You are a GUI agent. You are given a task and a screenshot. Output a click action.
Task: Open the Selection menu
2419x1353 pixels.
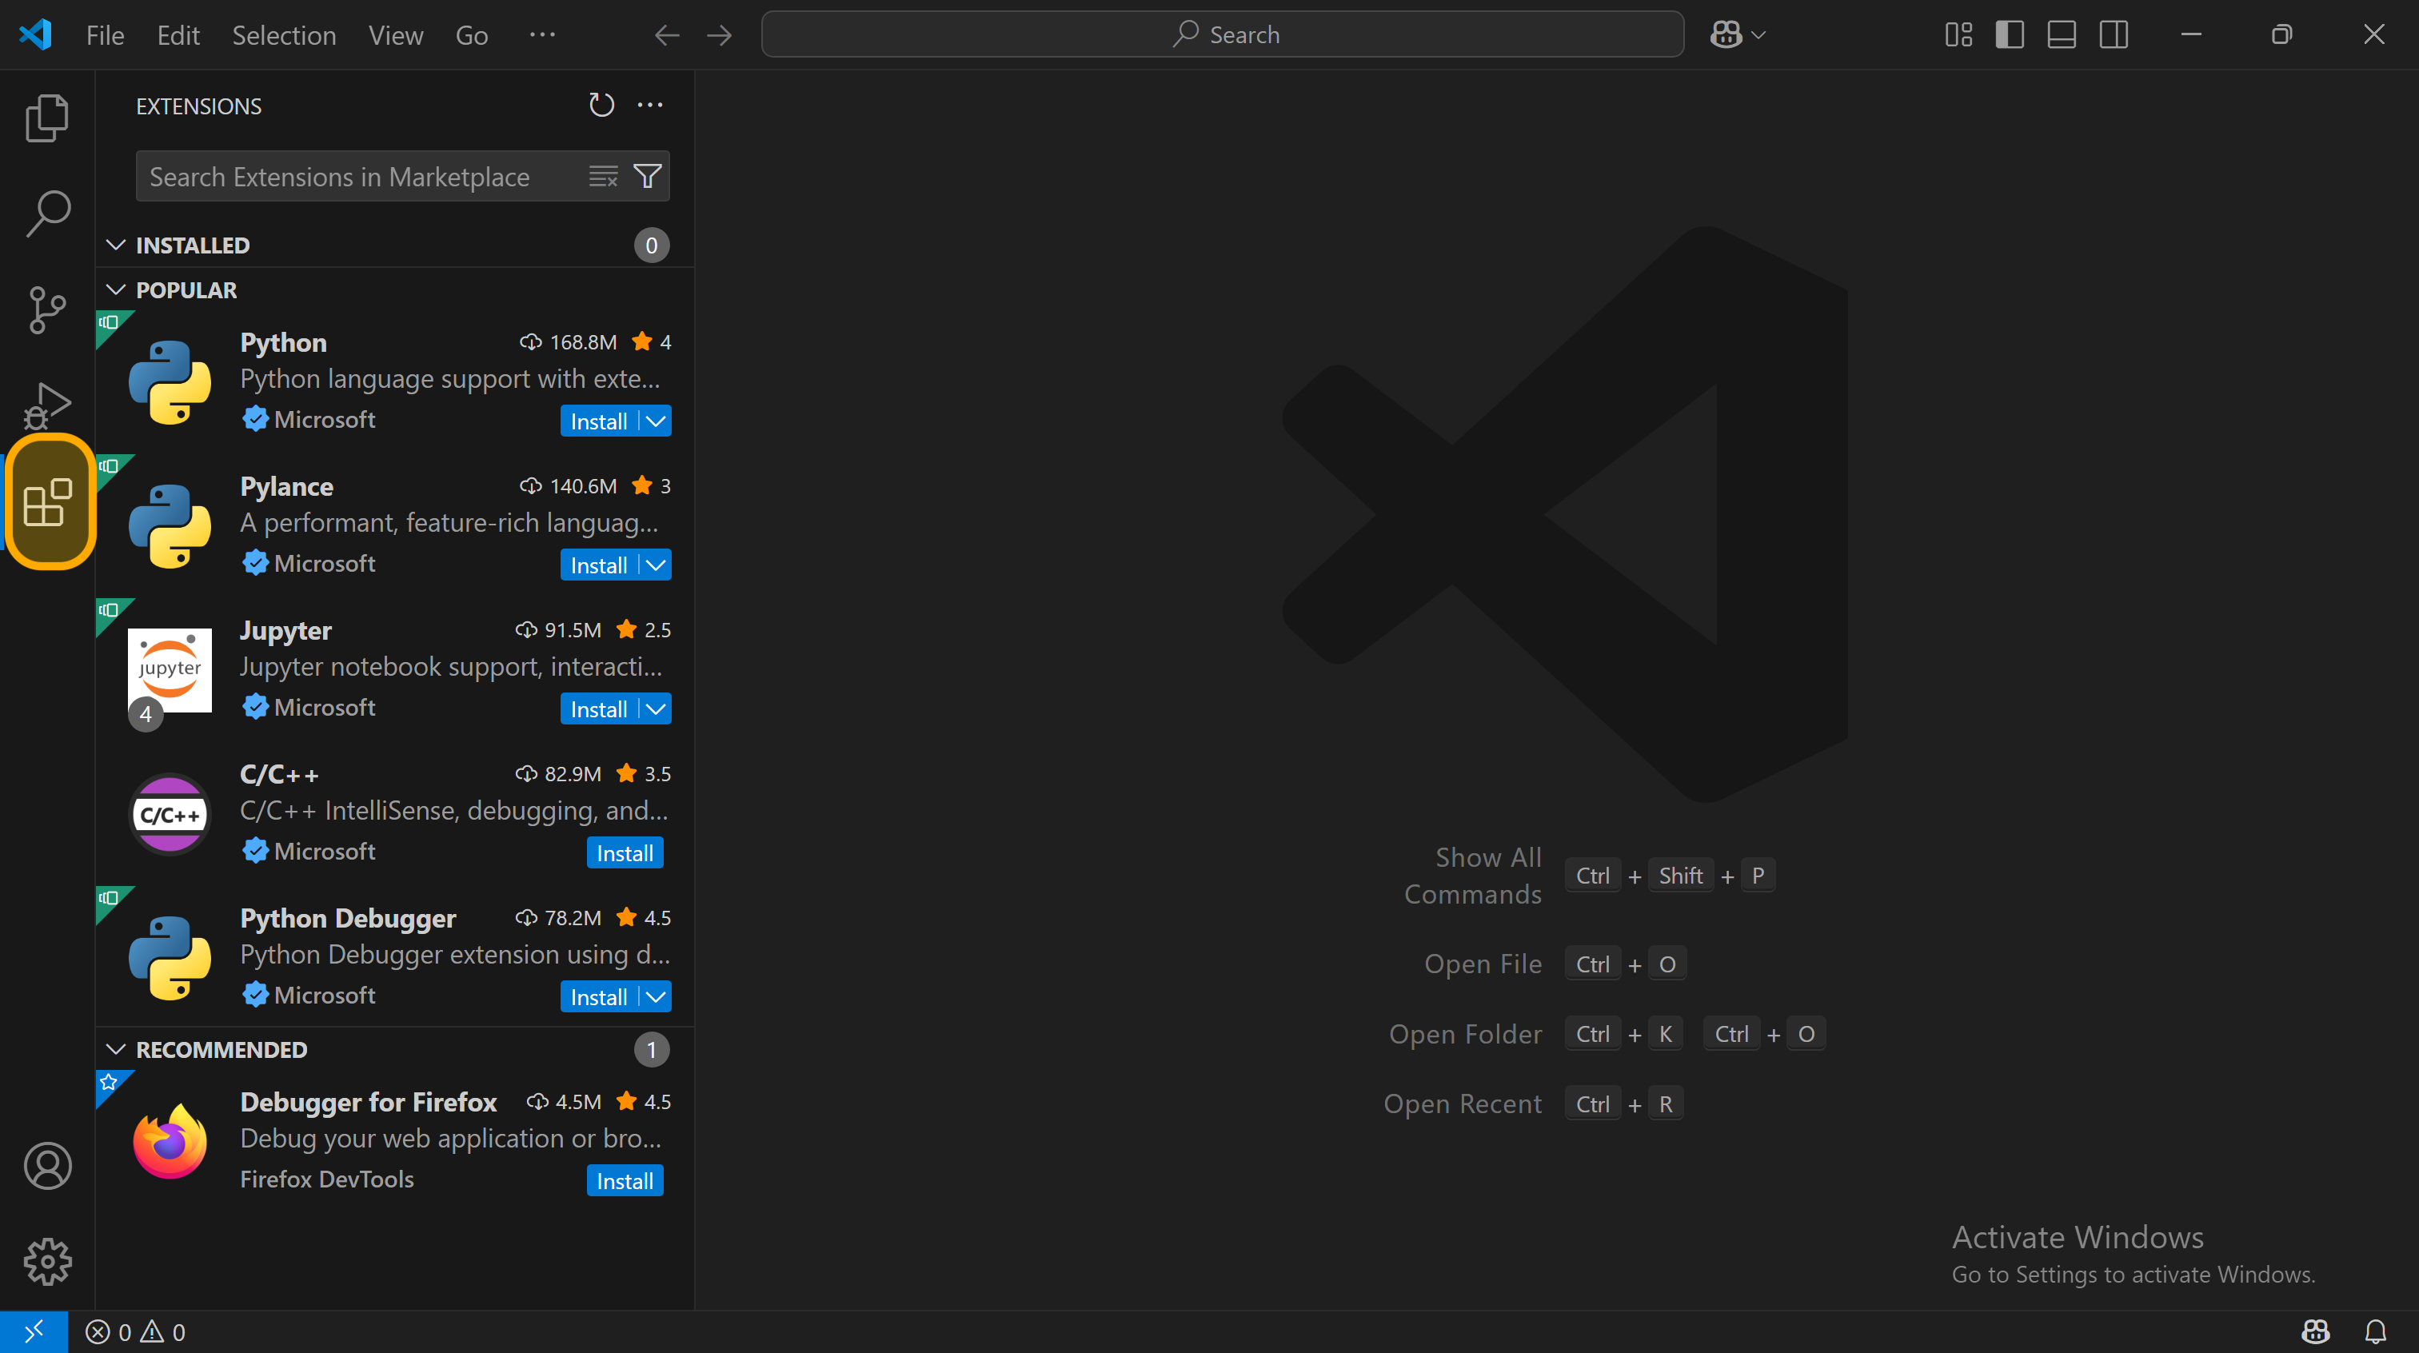(284, 34)
